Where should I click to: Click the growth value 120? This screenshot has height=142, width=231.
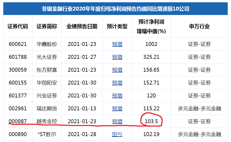[151, 96]
